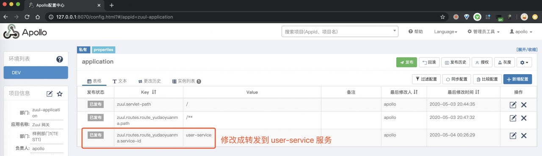Click the 回滚 rollback button
Screen dimensions: 542x156
[x=429, y=62]
